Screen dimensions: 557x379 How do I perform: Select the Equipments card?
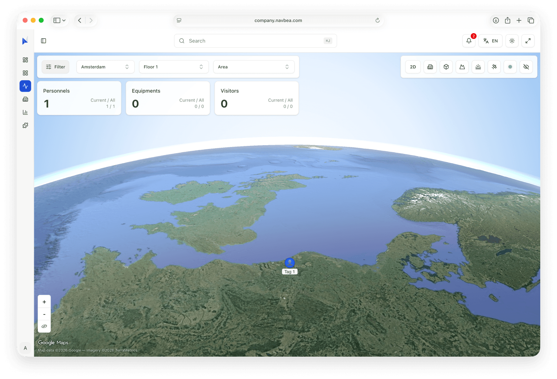[x=168, y=98]
